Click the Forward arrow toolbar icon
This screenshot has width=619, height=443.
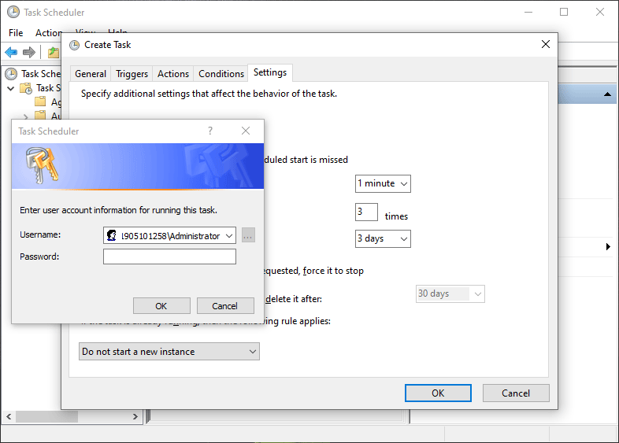29,52
